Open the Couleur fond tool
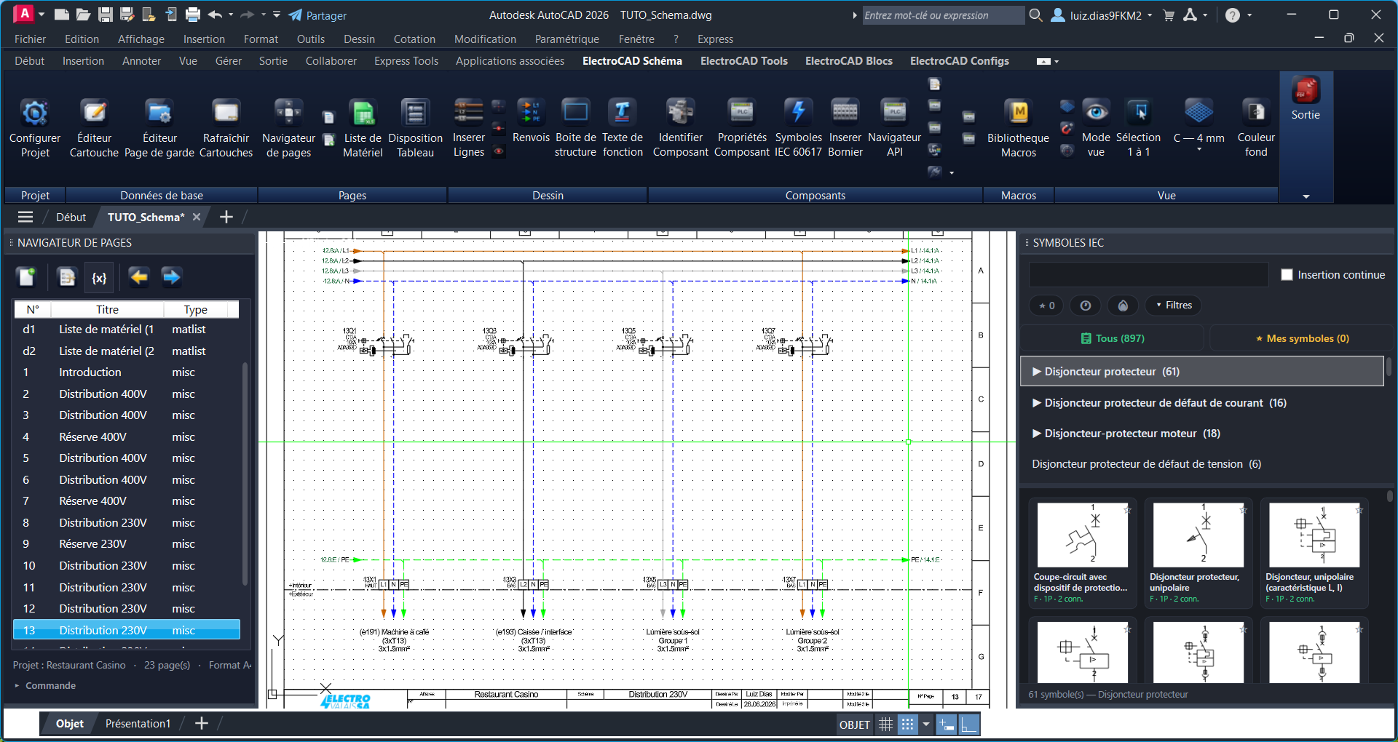This screenshot has height=742, width=1398. click(x=1256, y=128)
